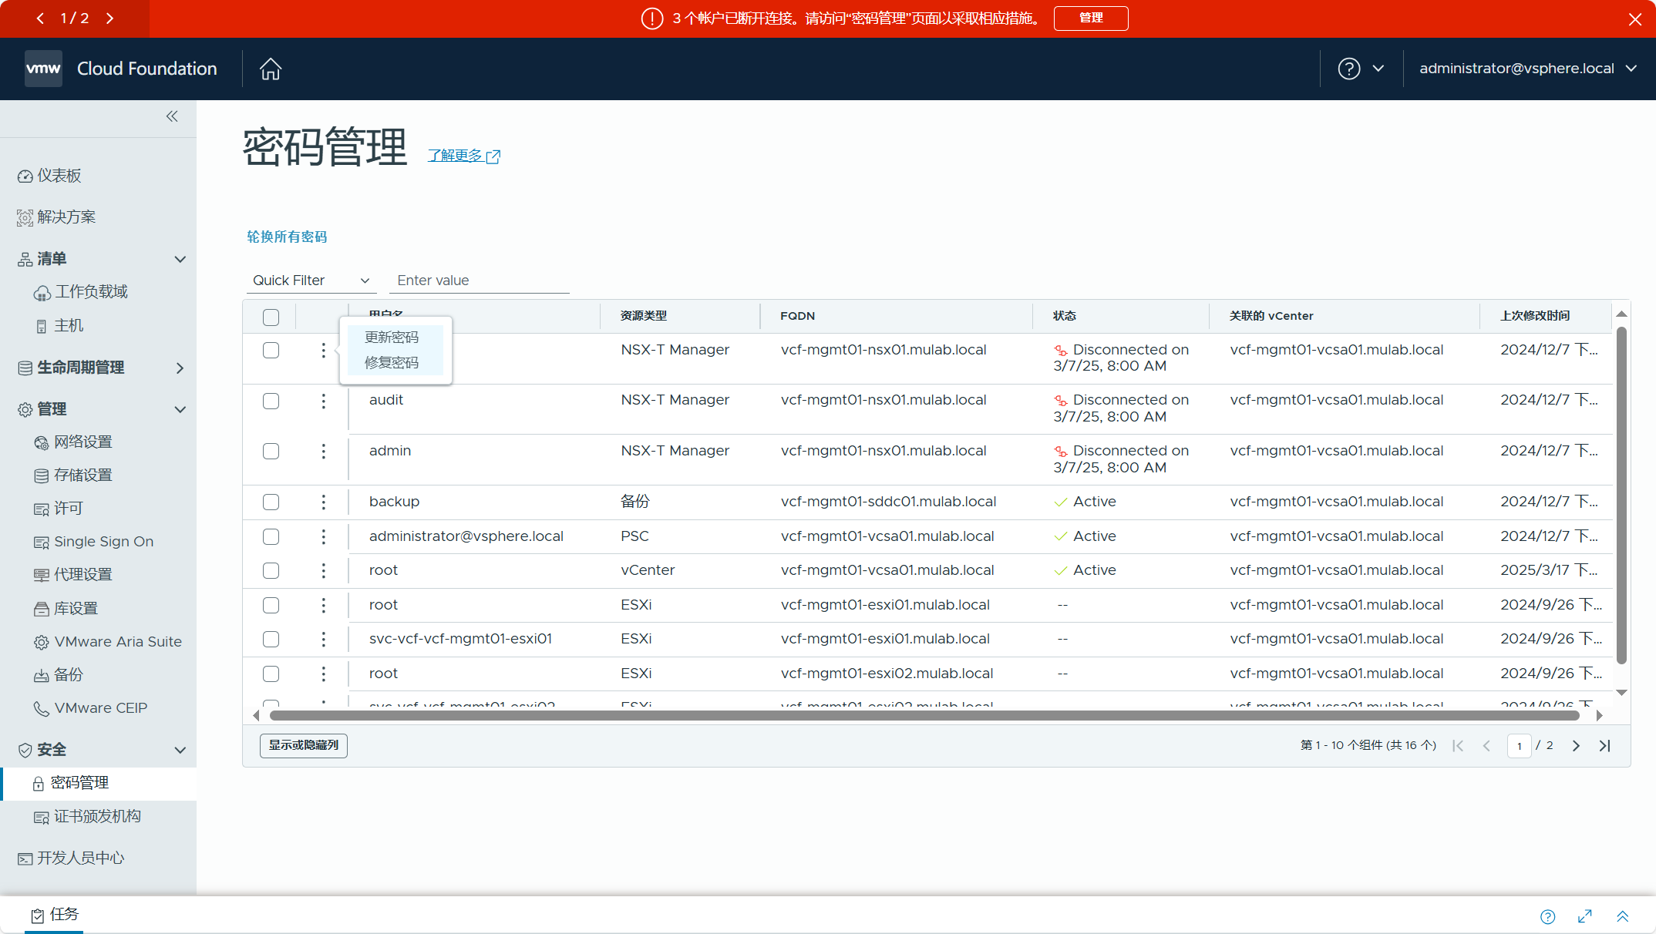Dismiss the red alert banner
1656x934 pixels.
1634,19
